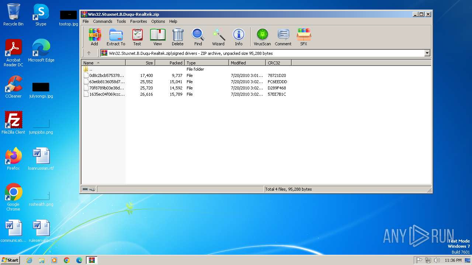Select rsshealth.png desktop file
Screen dimensions: 472x265
(x=41, y=198)
